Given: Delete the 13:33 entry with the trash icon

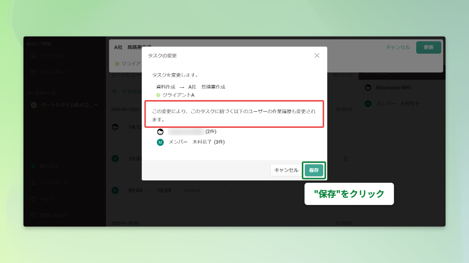Looking at the screenshot, I should 346,159.
